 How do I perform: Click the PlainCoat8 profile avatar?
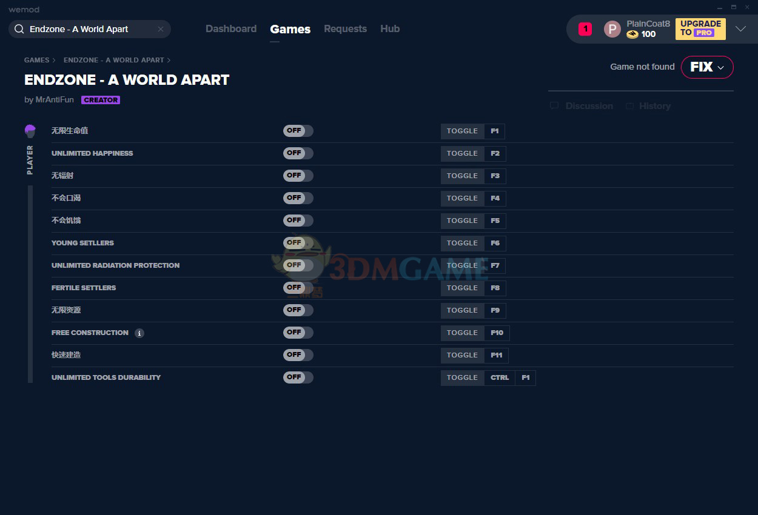[612, 28]
